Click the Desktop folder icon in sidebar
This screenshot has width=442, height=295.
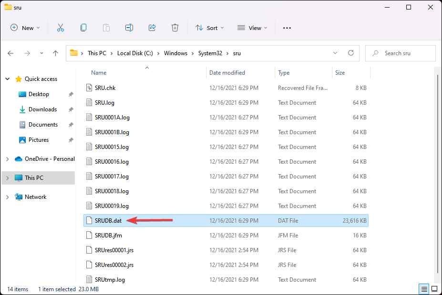(22, 94)
